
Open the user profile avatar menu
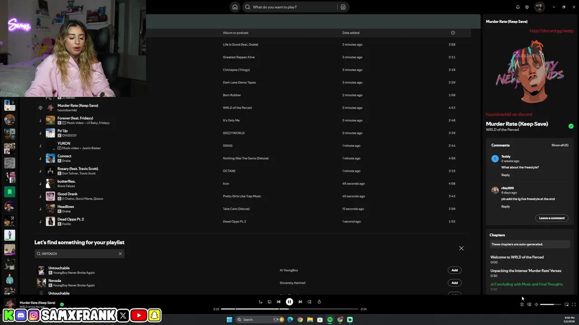click(x=539, y=7)
